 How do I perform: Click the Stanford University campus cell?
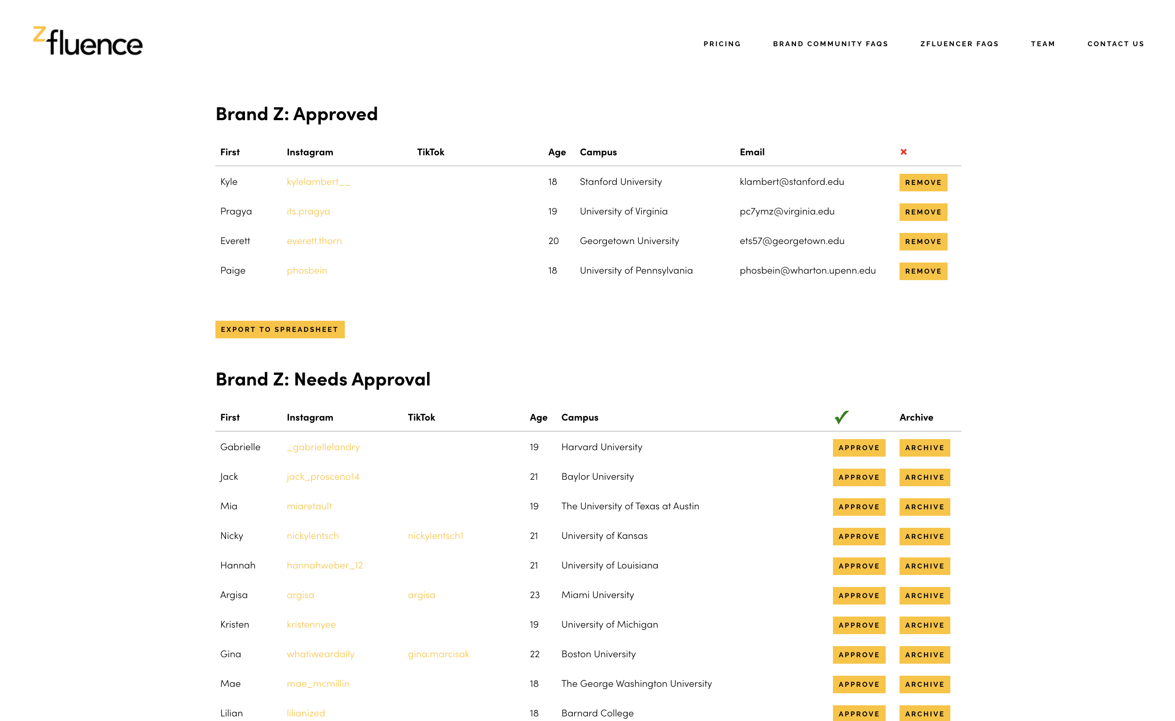click(x=620, y=182)
